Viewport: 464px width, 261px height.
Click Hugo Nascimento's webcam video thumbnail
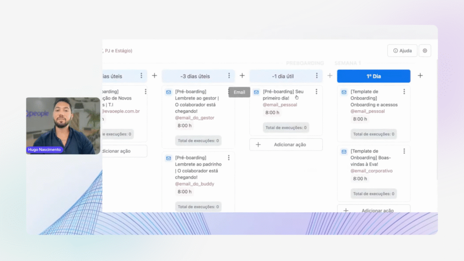(63, 126)
